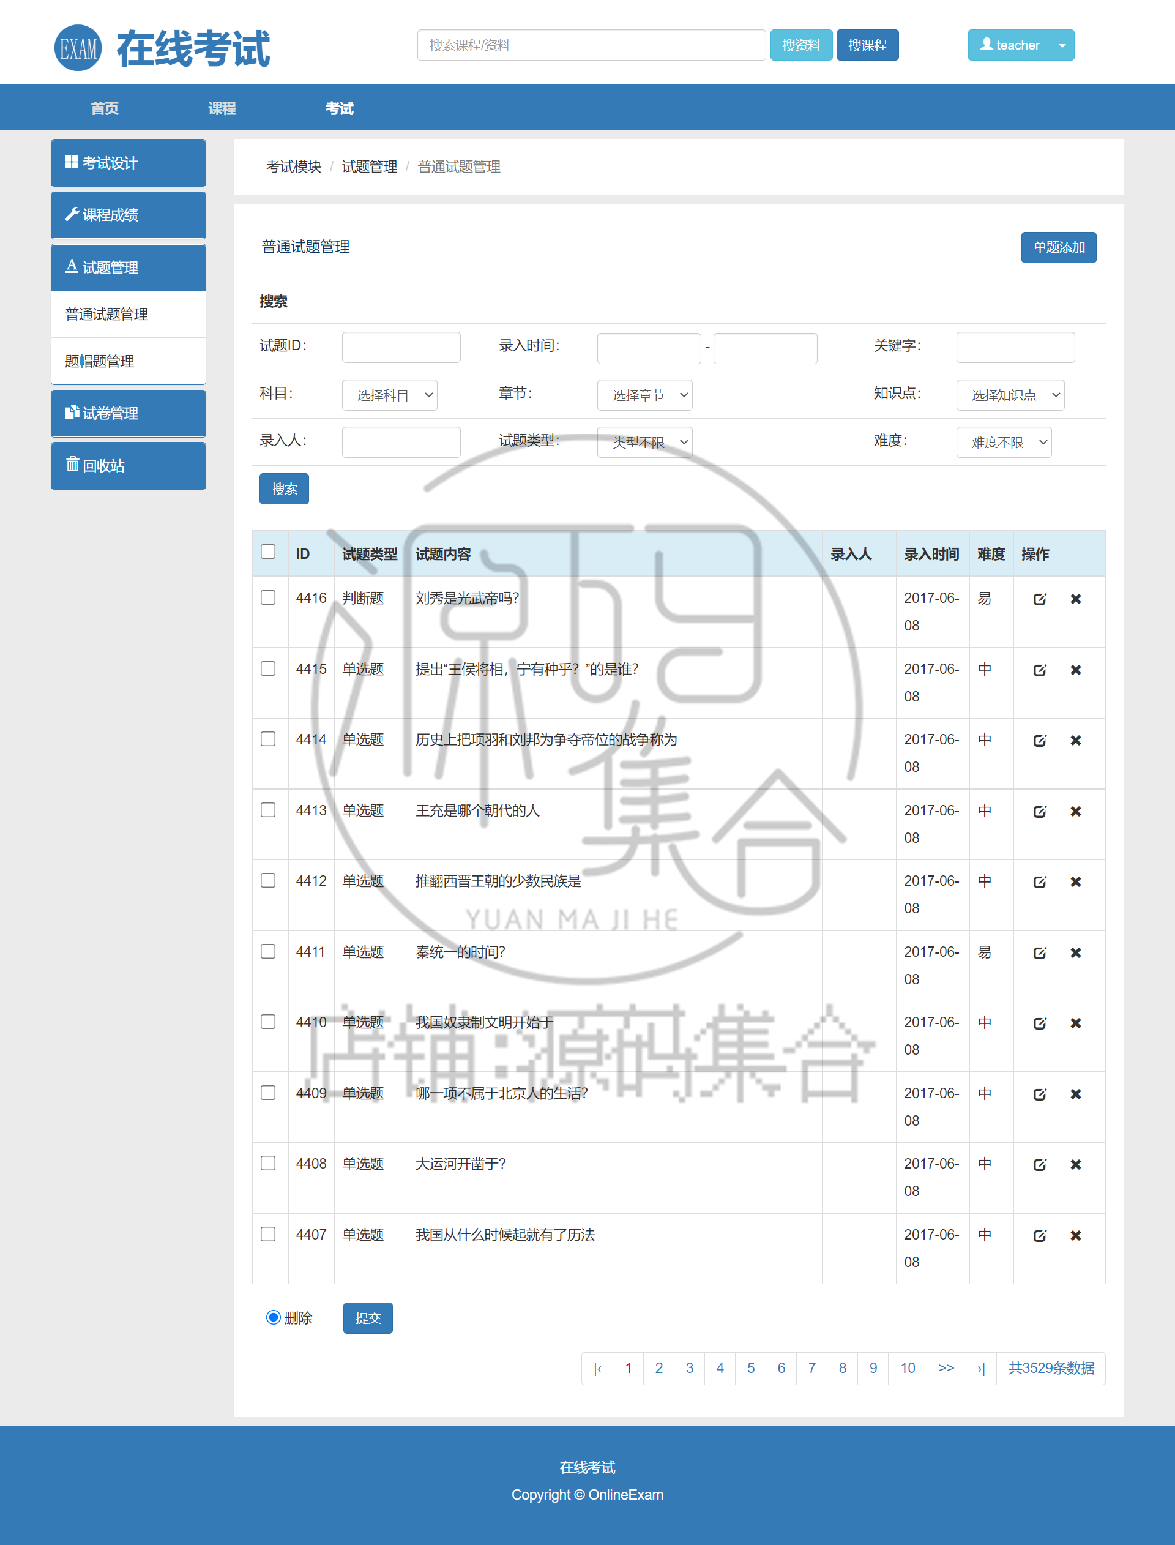The image size is (1175, 1545).
Task: Click the 提交 submit button
Action: pyautogui.click(x=368, y=1319)
